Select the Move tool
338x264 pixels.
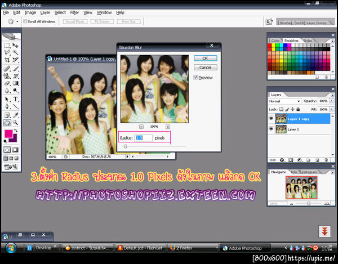(15, 46)
